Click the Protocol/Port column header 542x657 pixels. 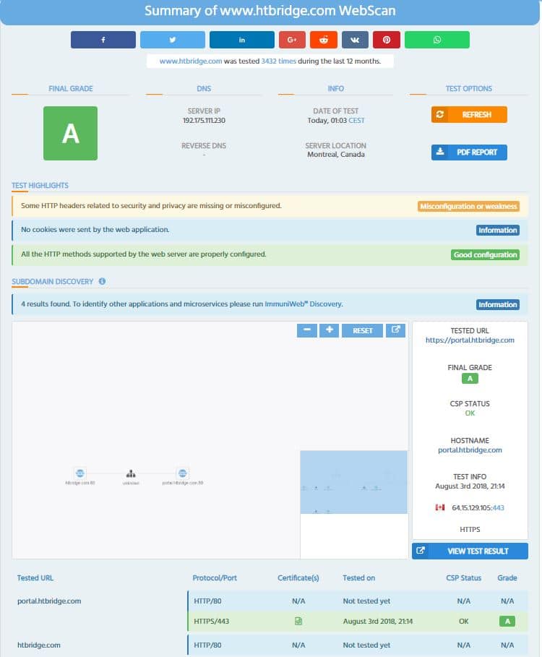click(x=215, y=577)
